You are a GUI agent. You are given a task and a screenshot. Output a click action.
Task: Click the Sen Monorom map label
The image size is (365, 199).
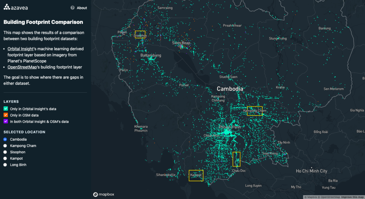[334, 89]
